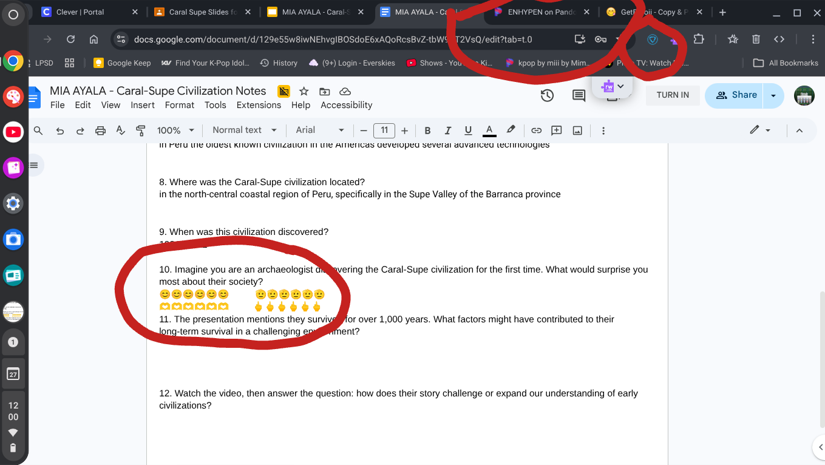Click the font size field showing 11
The height and width of the screenshot is (465, 825).
coord(384,131)
